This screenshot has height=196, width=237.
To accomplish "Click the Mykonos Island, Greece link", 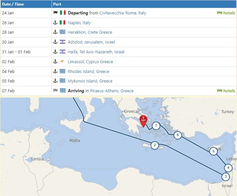I will pos(90,81).
